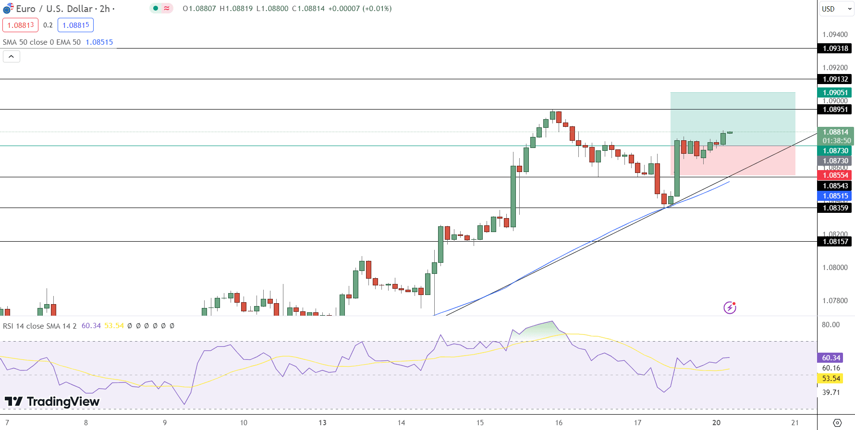855x430 pixels.
Task: Select the SMA 50 close 0 EMA 50 indicator label
Action: [x=42, y=42]
